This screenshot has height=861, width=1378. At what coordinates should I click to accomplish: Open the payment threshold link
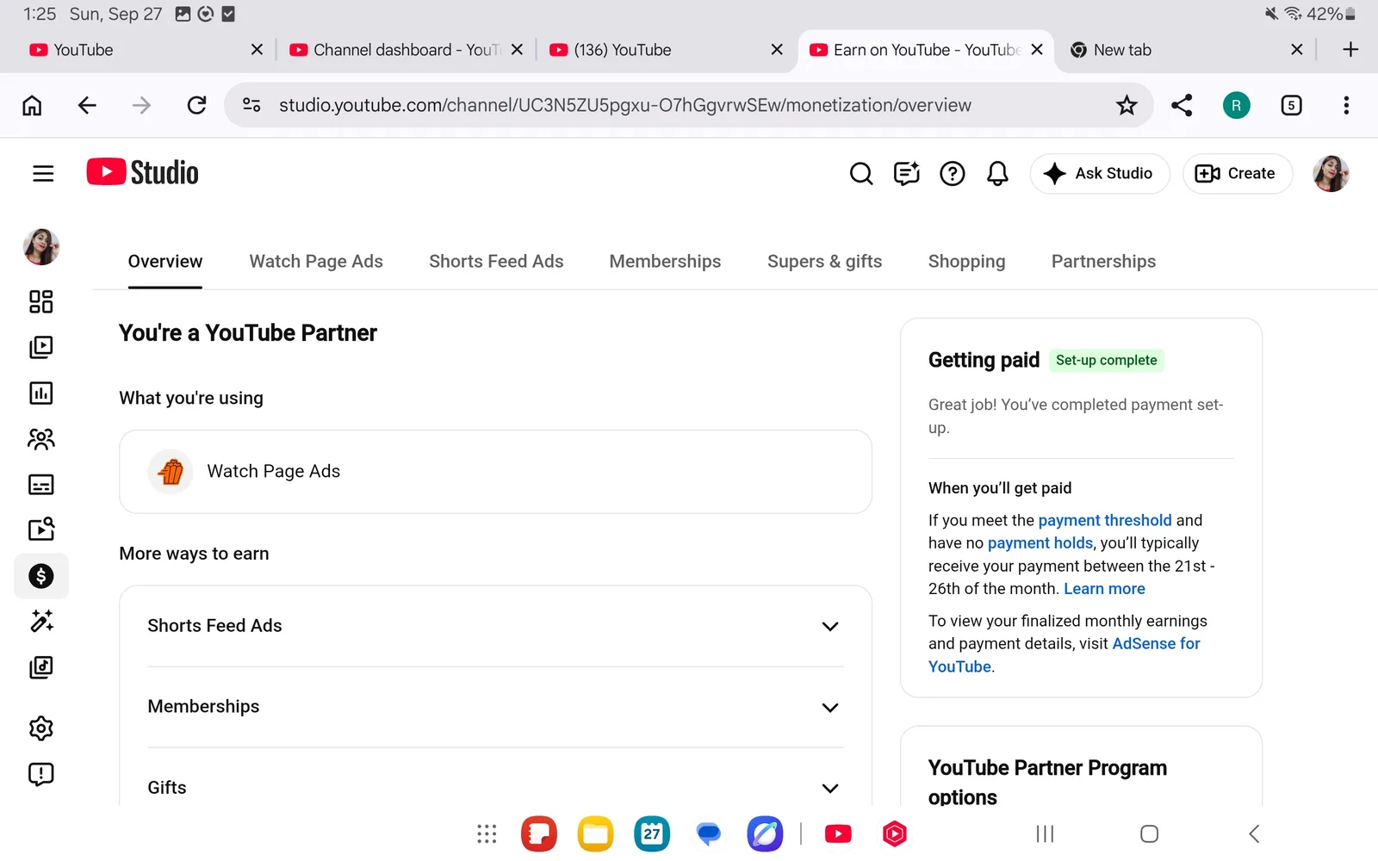click(1105, 520)
